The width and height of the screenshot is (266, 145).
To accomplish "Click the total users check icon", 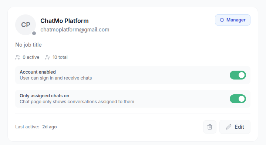I will click(x=47, y=57).
